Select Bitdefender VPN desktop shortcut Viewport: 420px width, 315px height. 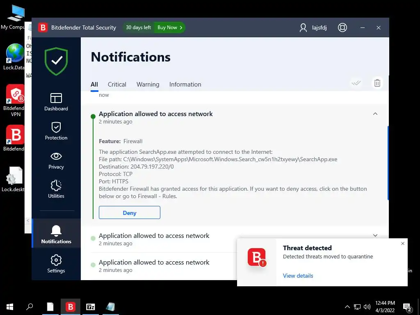[x=14, y=100]
